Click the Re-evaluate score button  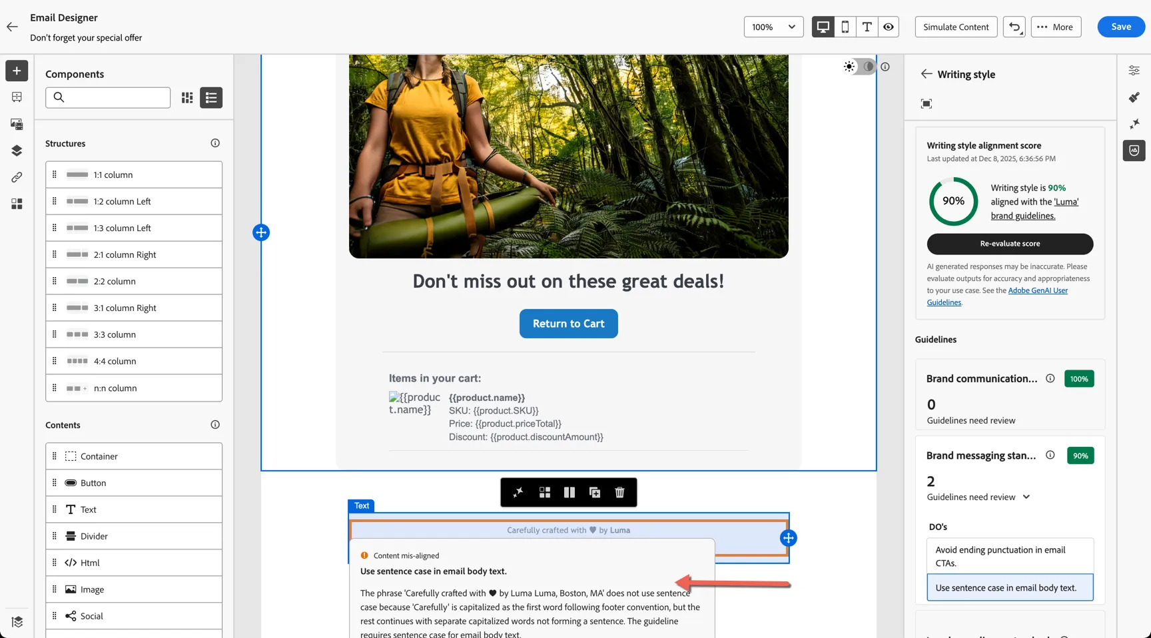[1010, 244]
